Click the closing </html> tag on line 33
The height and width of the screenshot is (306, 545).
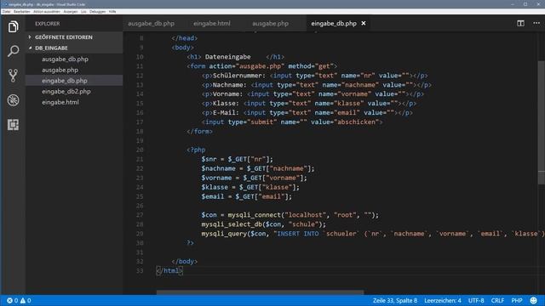169,270
